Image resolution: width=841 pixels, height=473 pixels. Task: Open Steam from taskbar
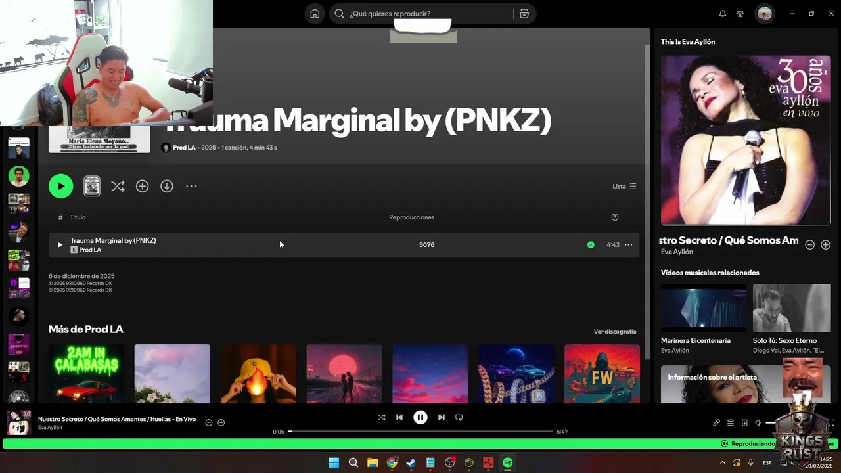411,462
